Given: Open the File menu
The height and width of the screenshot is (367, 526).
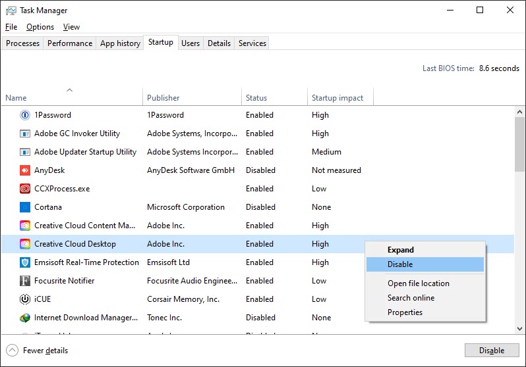Looking at the screenshot, I should pos(11,27).
